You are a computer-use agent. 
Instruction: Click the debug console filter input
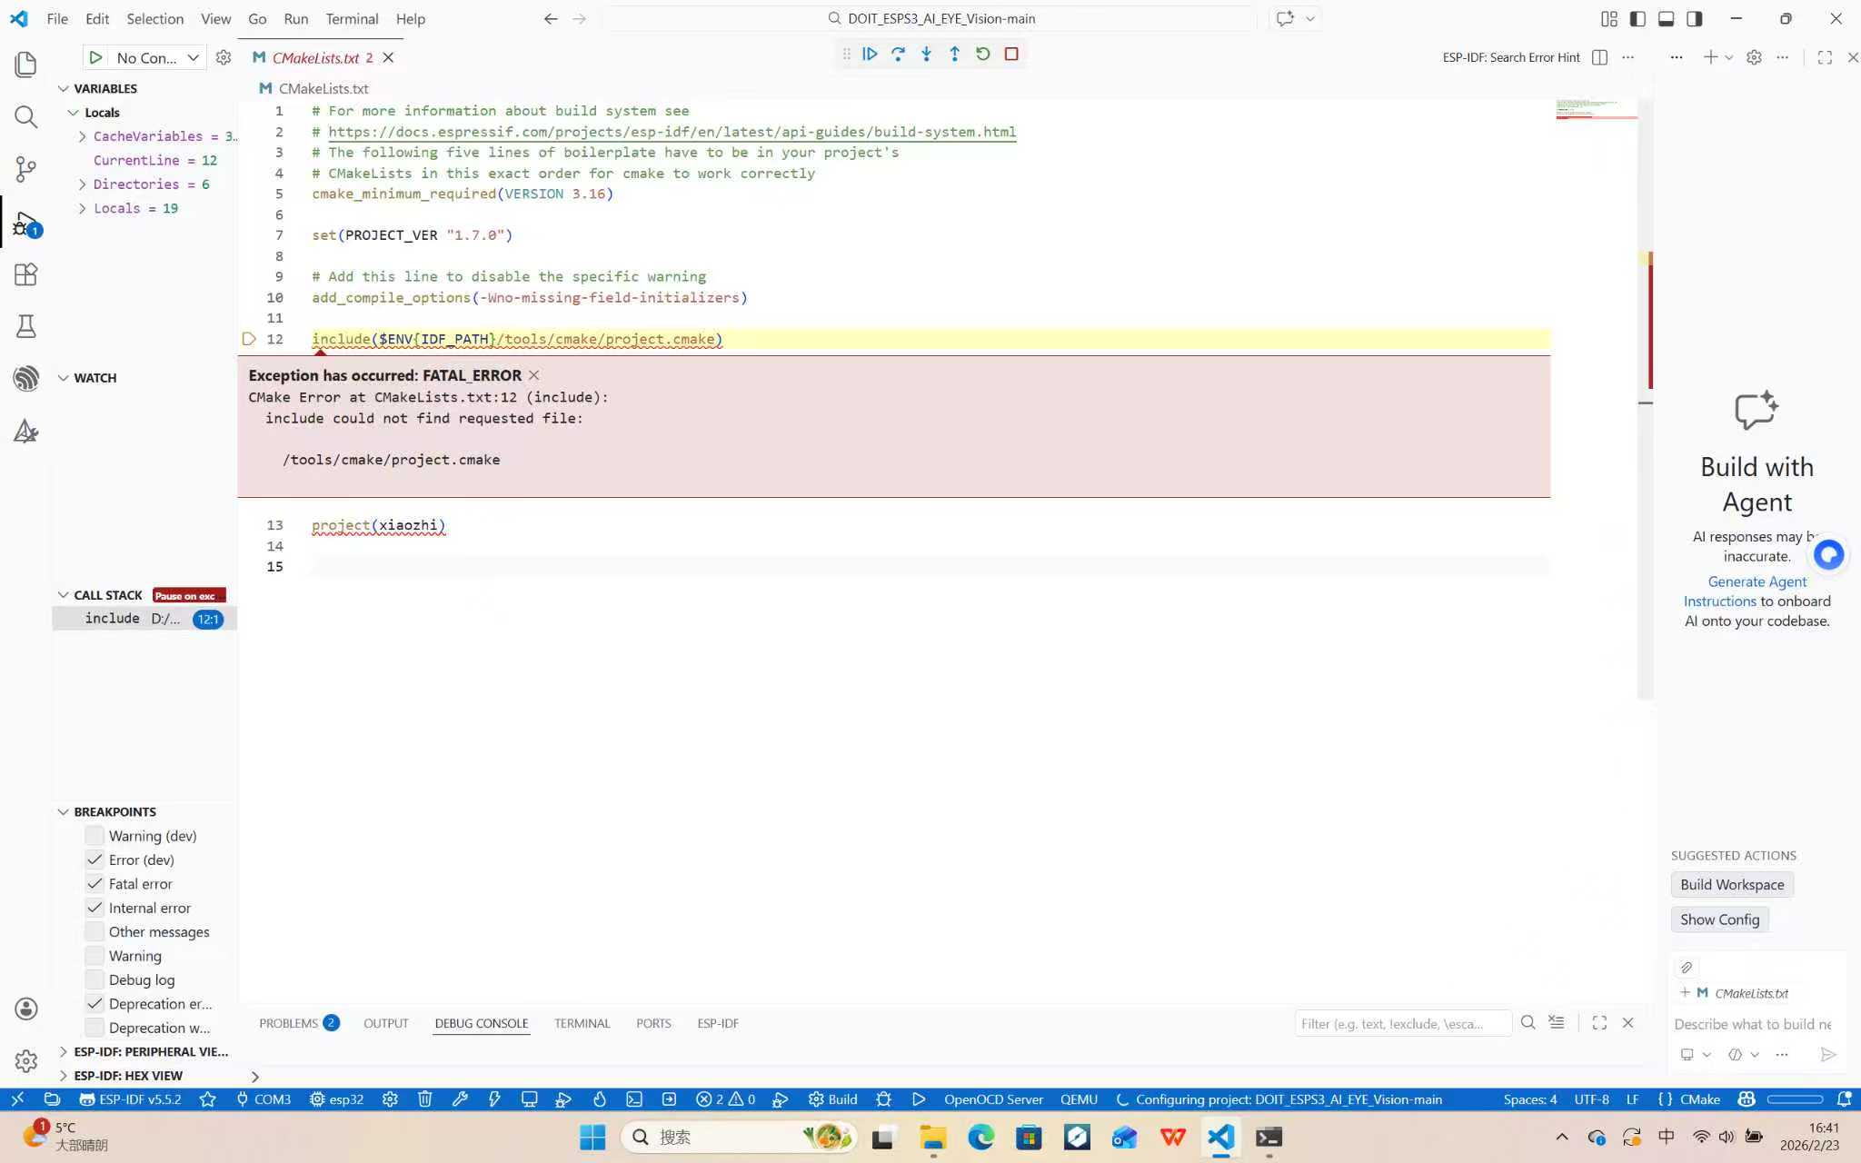click(1399, 1024)
